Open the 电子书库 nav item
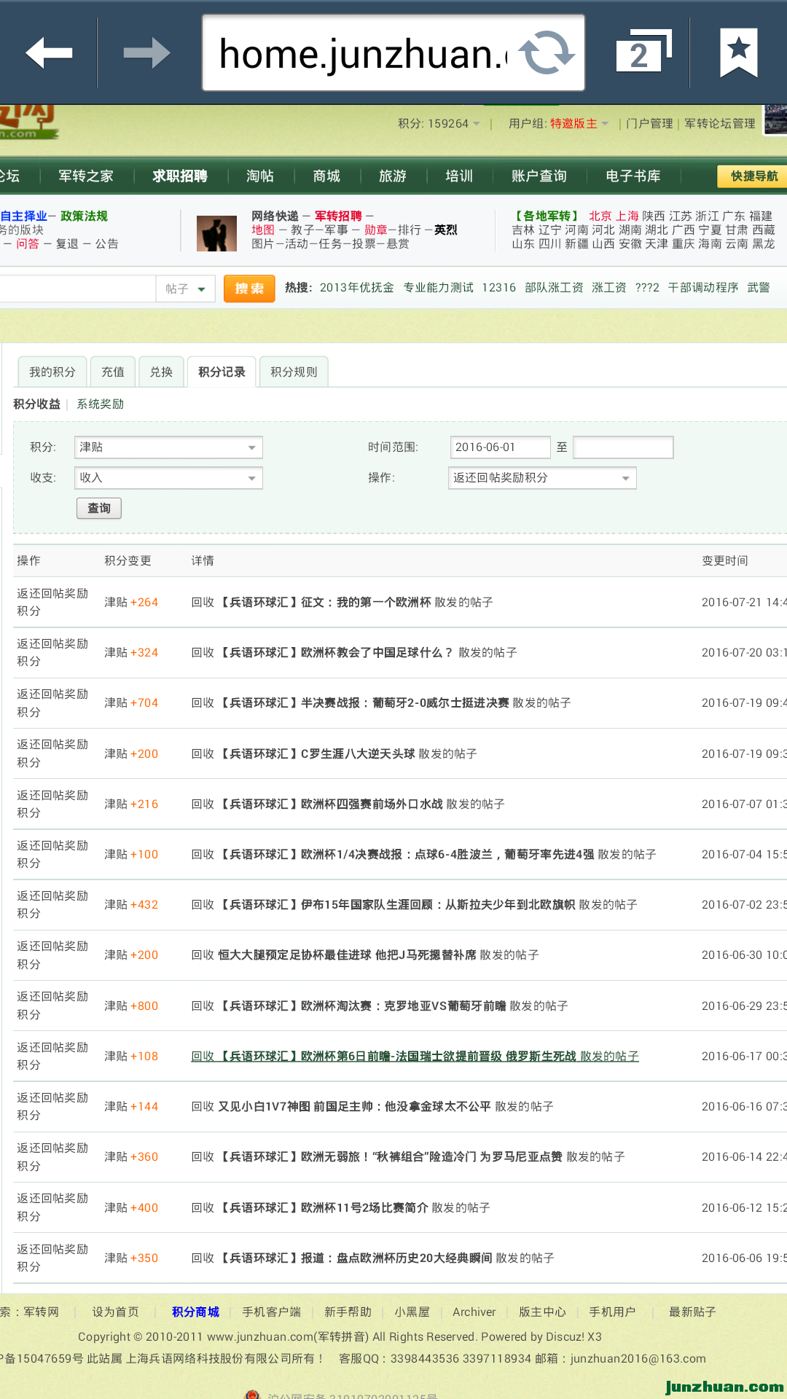The image size is (787, 1399). click(x=633, y=176)
